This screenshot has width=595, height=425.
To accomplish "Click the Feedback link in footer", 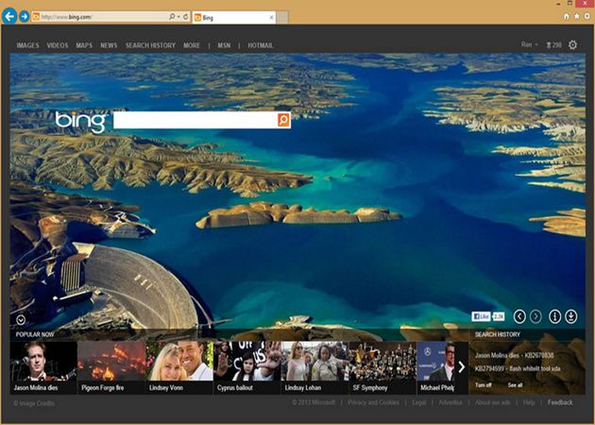I will (x=560, y=402).
